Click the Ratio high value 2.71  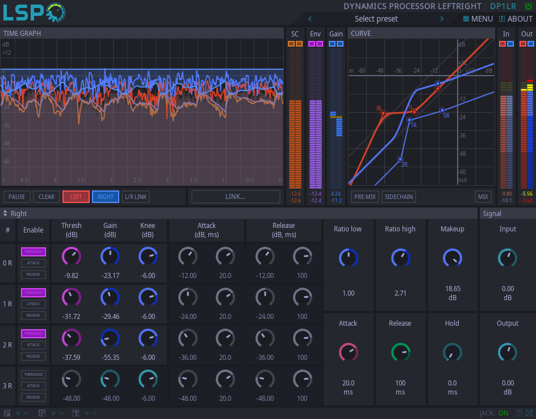click(x=400, y=293)
